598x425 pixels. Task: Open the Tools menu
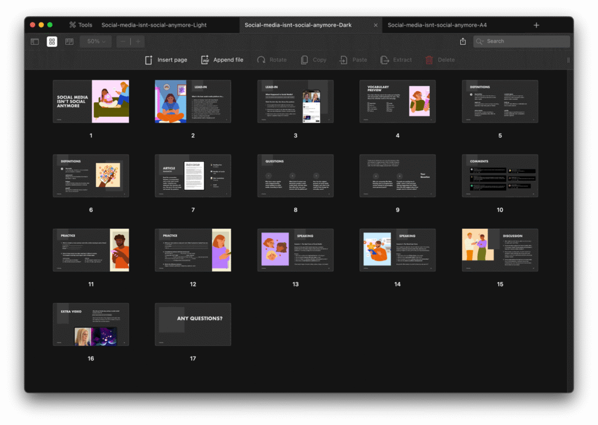click(x=80, y=25)
